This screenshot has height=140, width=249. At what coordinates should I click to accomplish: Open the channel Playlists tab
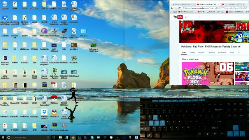click(x=201, y=52)
